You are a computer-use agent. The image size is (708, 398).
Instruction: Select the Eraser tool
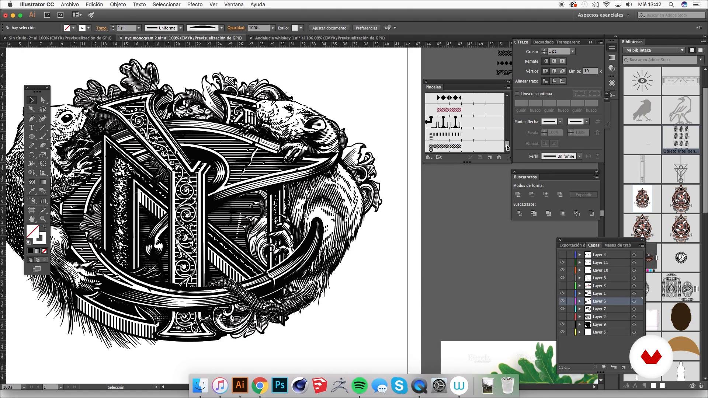(x=43, y=146)
